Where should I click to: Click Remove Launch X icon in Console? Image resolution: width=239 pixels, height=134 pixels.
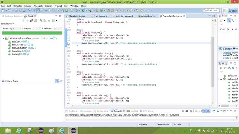[187, 111]
